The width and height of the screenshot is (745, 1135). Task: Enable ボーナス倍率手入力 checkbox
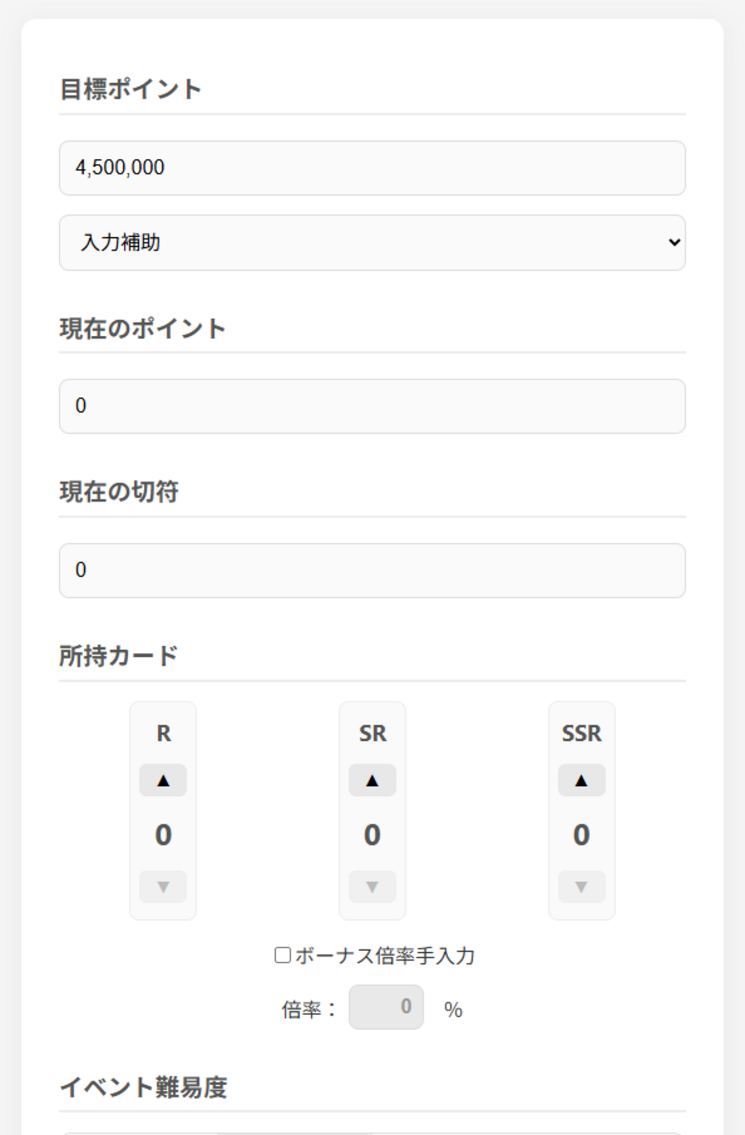click(283, 955)
